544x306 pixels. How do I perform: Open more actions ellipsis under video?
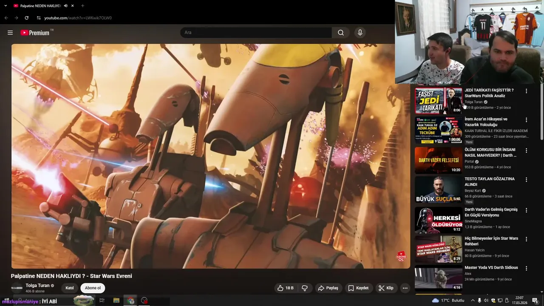pos(405,288)
